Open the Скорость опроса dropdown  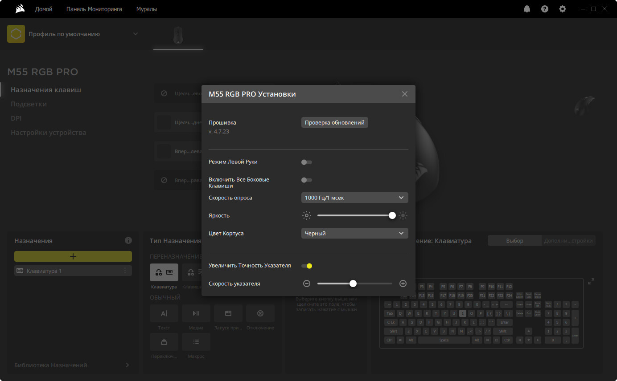355,198
